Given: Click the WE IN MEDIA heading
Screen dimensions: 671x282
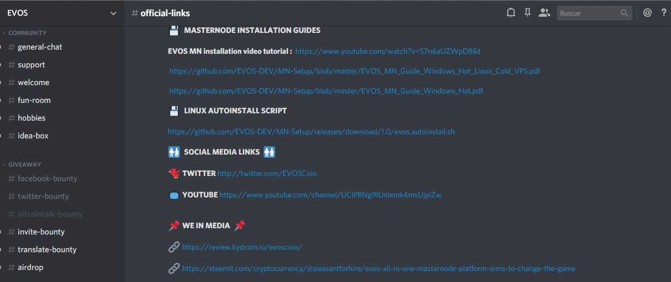Looking at the screenshot, I should (206, 226).
